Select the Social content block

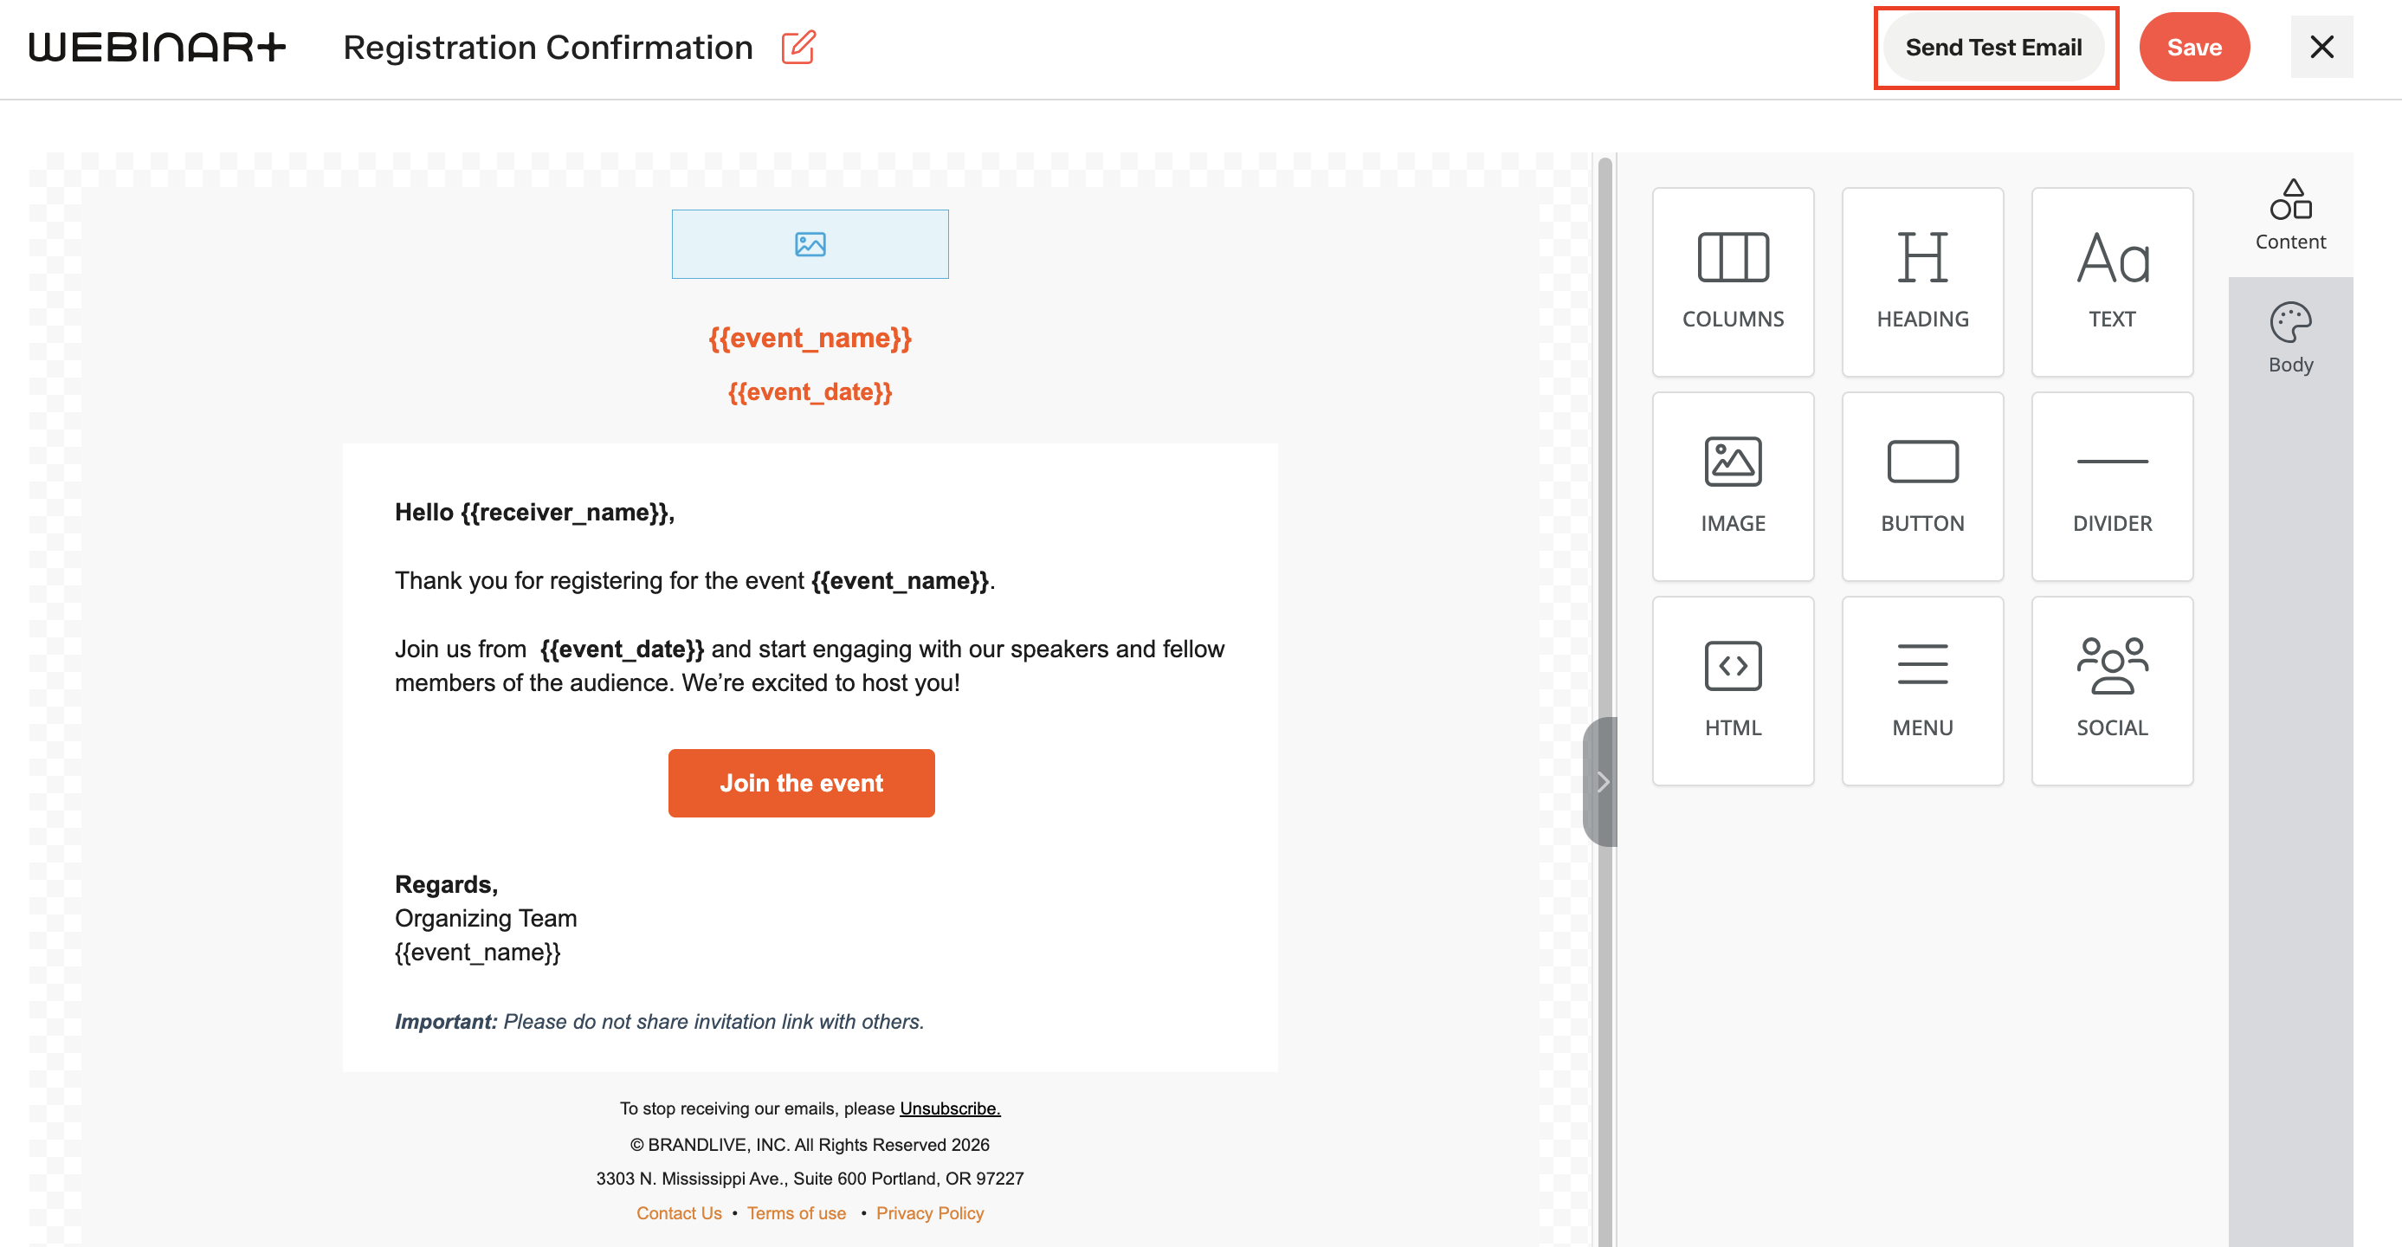(2112, 690)
